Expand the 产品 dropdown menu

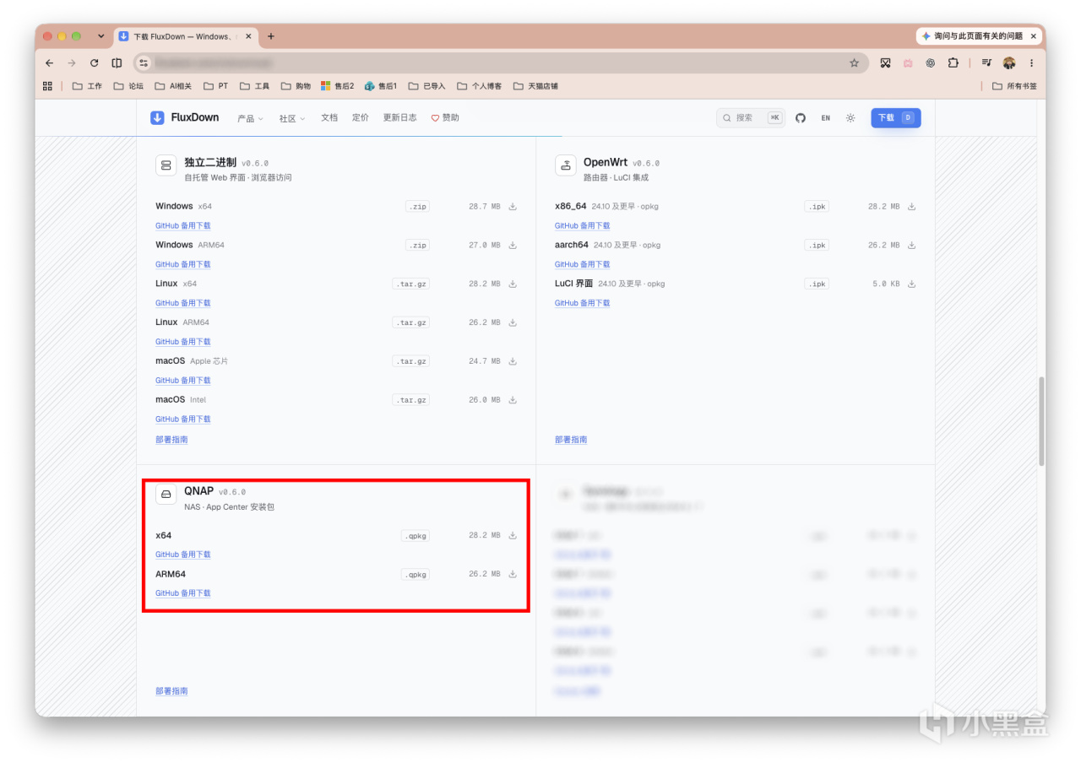[x=250, y=118]
